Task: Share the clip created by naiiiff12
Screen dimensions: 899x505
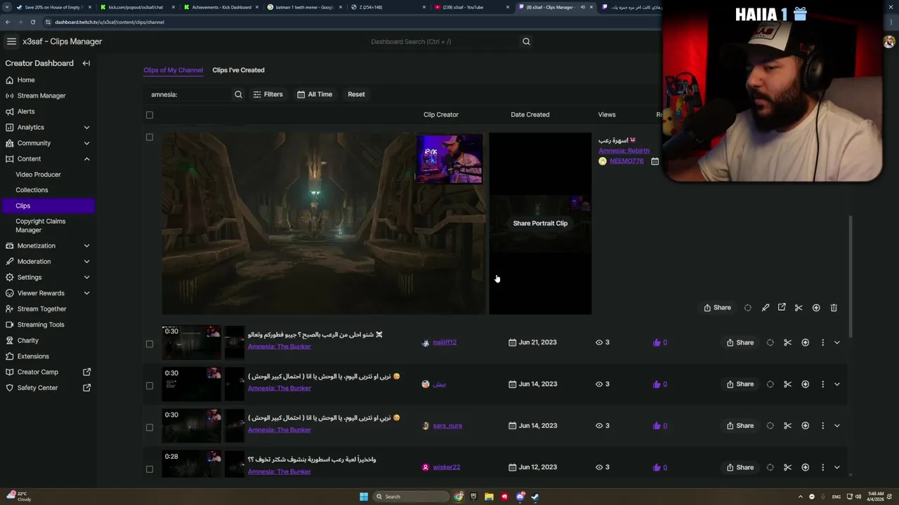Action: [x=740, y=342]
